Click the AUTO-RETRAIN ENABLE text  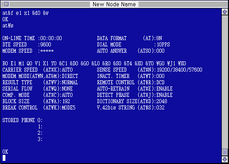click(164, 89)
